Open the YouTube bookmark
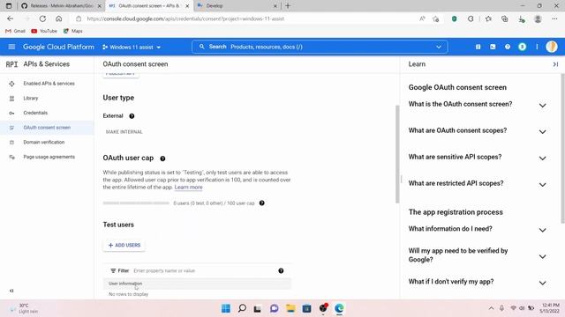The image size is (565, 317). [44, 32]
